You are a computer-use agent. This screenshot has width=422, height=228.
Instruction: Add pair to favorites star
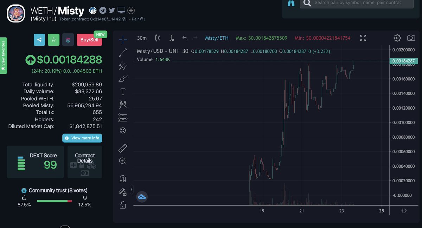(x=53, y=40)
